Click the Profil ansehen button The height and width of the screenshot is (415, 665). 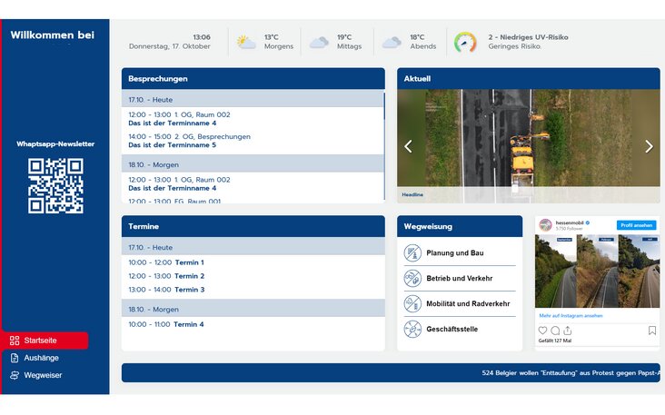coord(636,225)
